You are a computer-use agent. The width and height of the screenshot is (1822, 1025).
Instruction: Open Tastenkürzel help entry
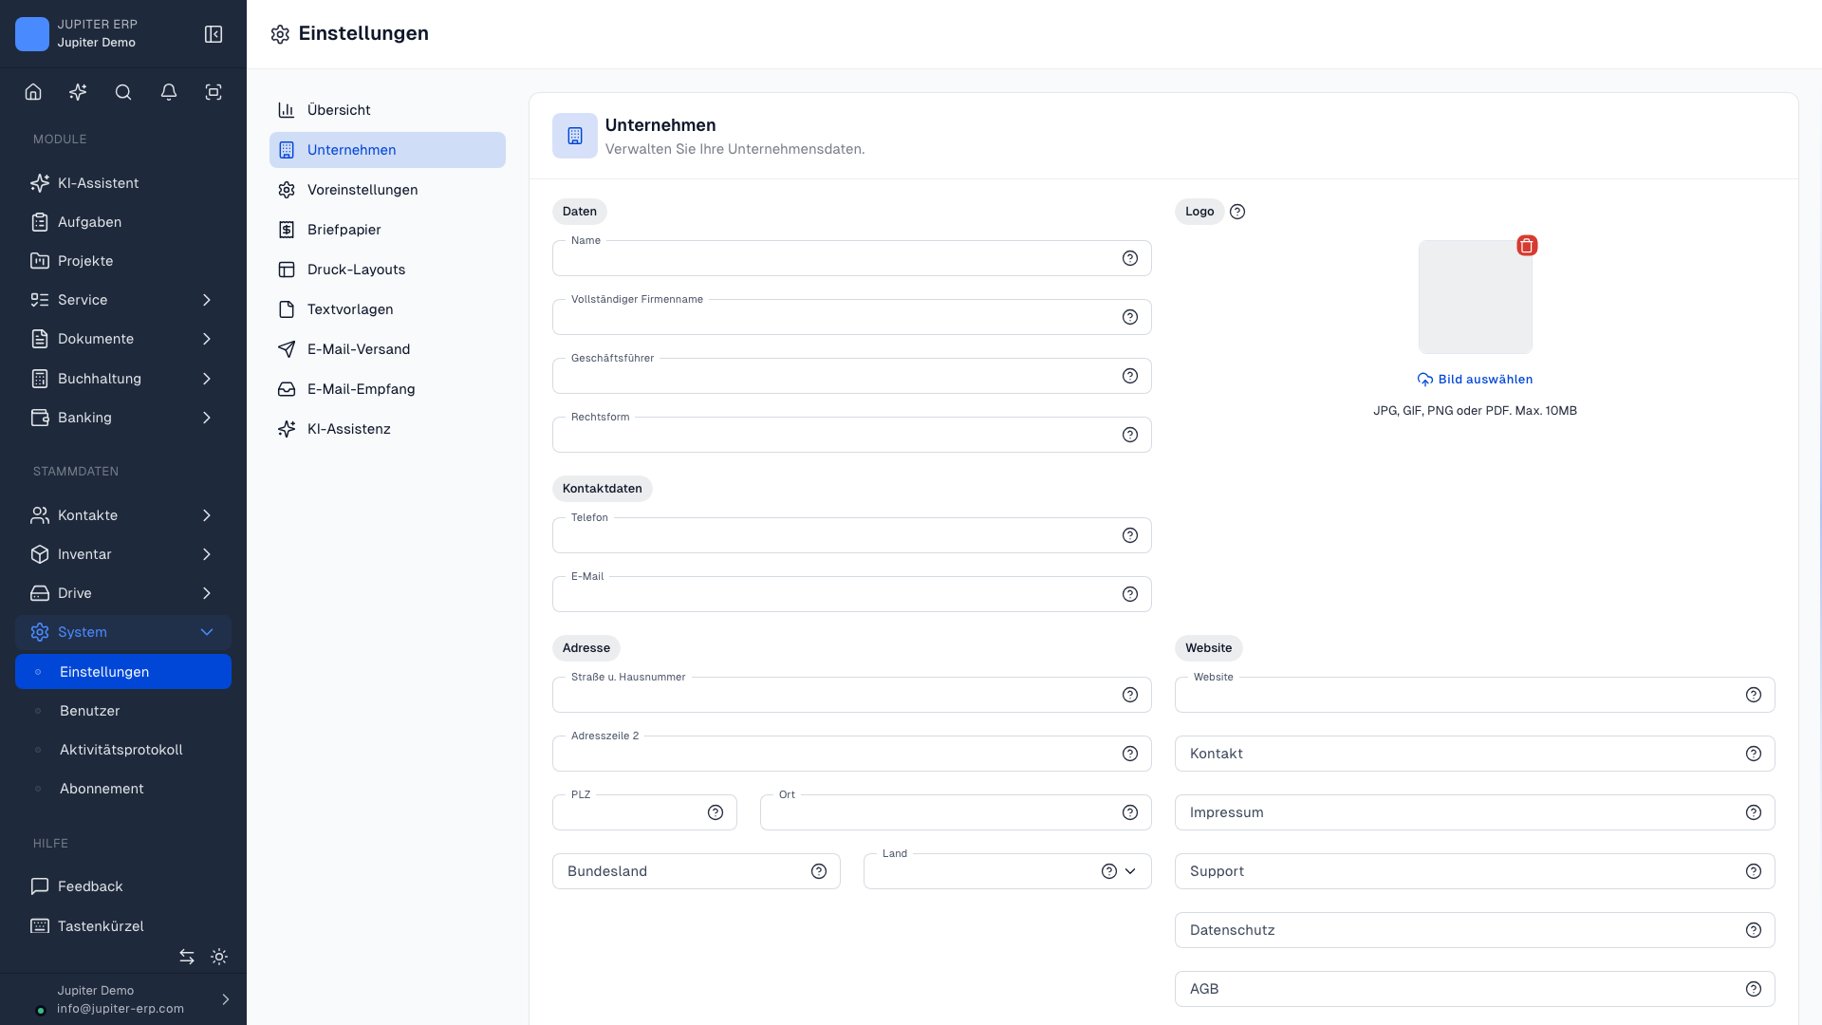tap(123, 926)
